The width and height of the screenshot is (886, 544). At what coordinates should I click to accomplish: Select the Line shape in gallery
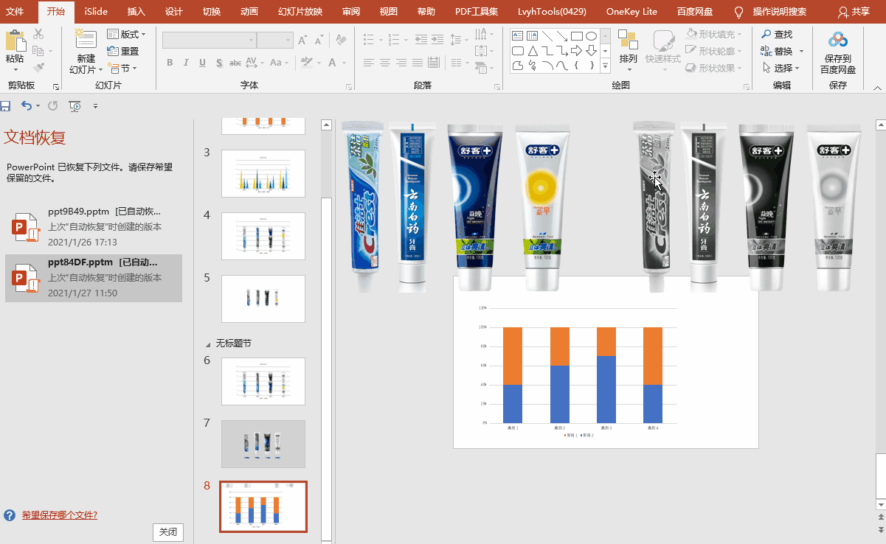pyautogui.click(x=547, y=35)
